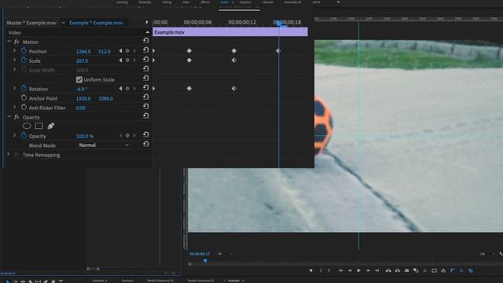This screenshot has width=503, height=283.
Task: Reset the Anchor Point parameter
Action: pyautogui.click(x=145, y=97)
